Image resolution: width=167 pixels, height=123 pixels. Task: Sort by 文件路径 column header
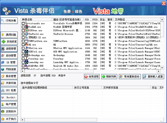point(137,20)
